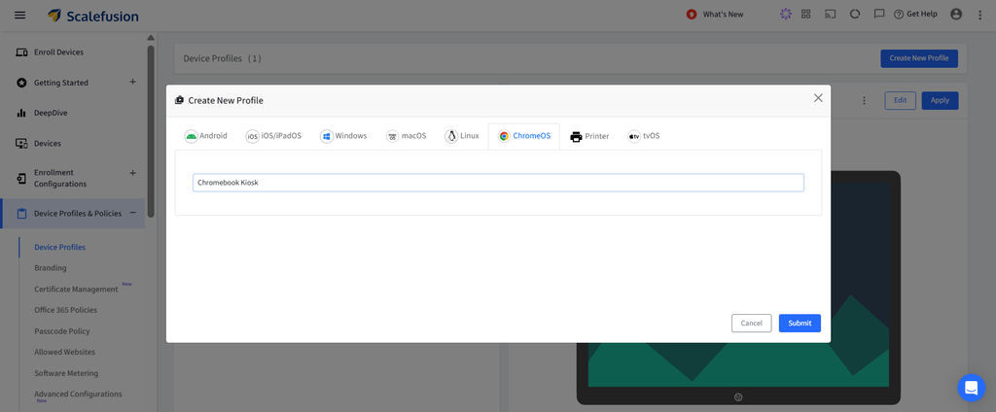Open Device Profiles submenu item
Image resolution: width=996 pixels, height=412 pixels.
point(59,247)
